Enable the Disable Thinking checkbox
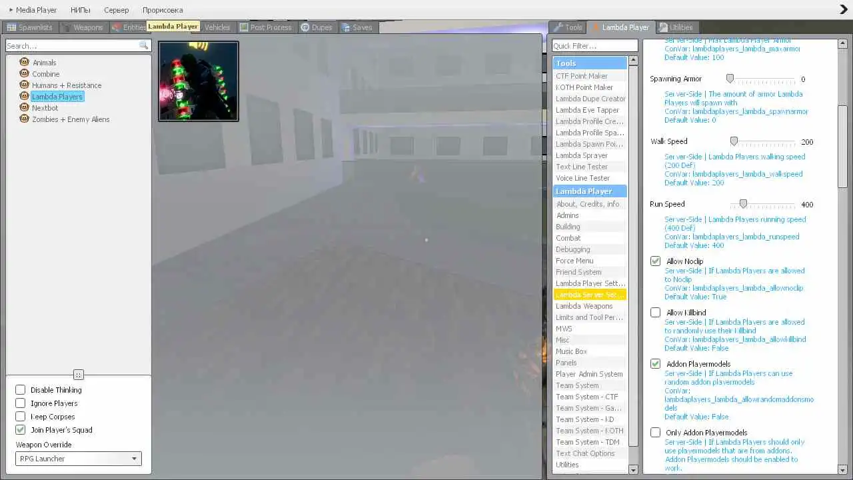This screenshot has width=853, height=480. pyautogui.click(x=21, y=390)
